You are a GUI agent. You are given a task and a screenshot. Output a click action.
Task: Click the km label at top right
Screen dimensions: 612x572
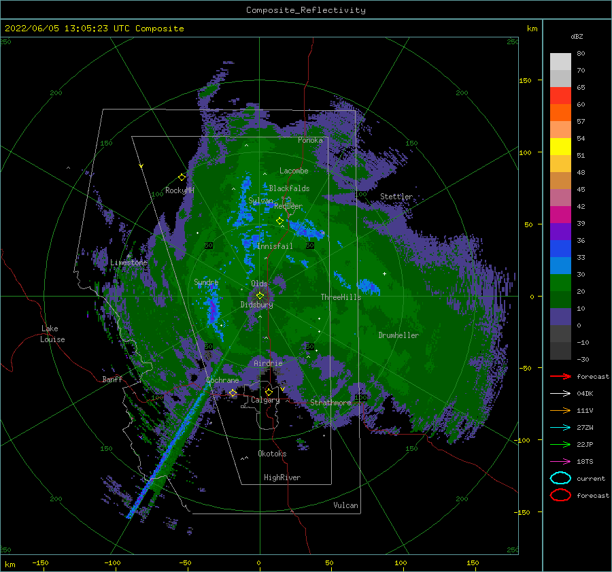coord(532,29)
